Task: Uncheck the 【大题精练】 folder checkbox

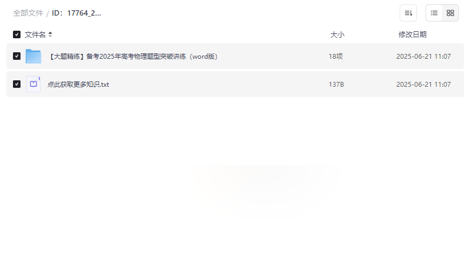Action: tap(17, 56)
